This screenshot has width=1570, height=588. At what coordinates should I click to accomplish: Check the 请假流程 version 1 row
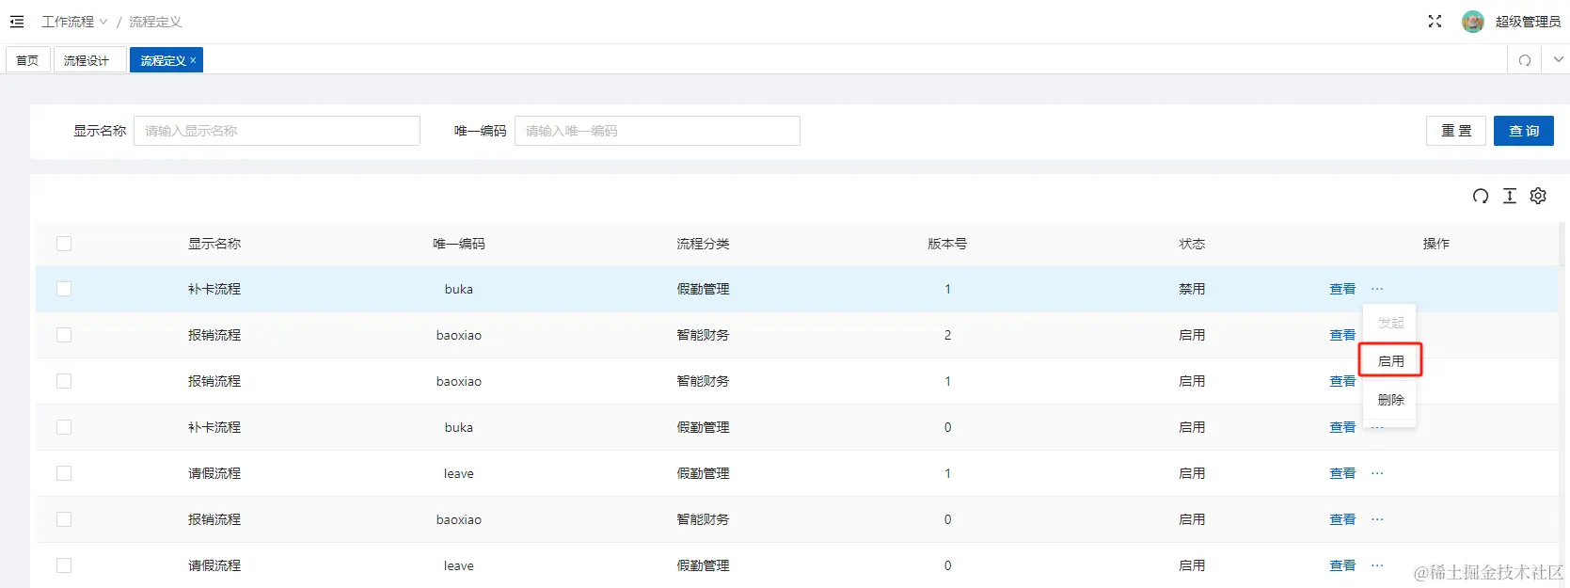coord(64,473)
